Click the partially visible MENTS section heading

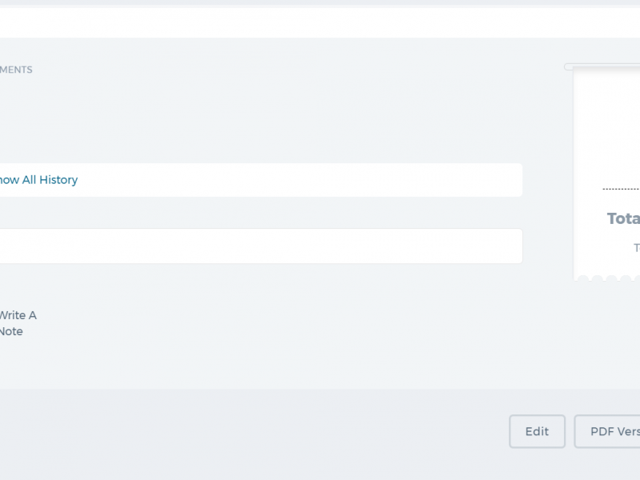click(16, 70)
